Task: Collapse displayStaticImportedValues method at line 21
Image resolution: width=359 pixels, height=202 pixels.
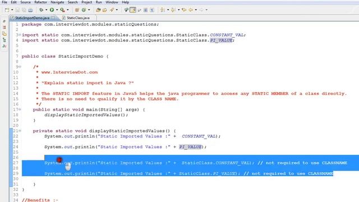Action: 20,131
